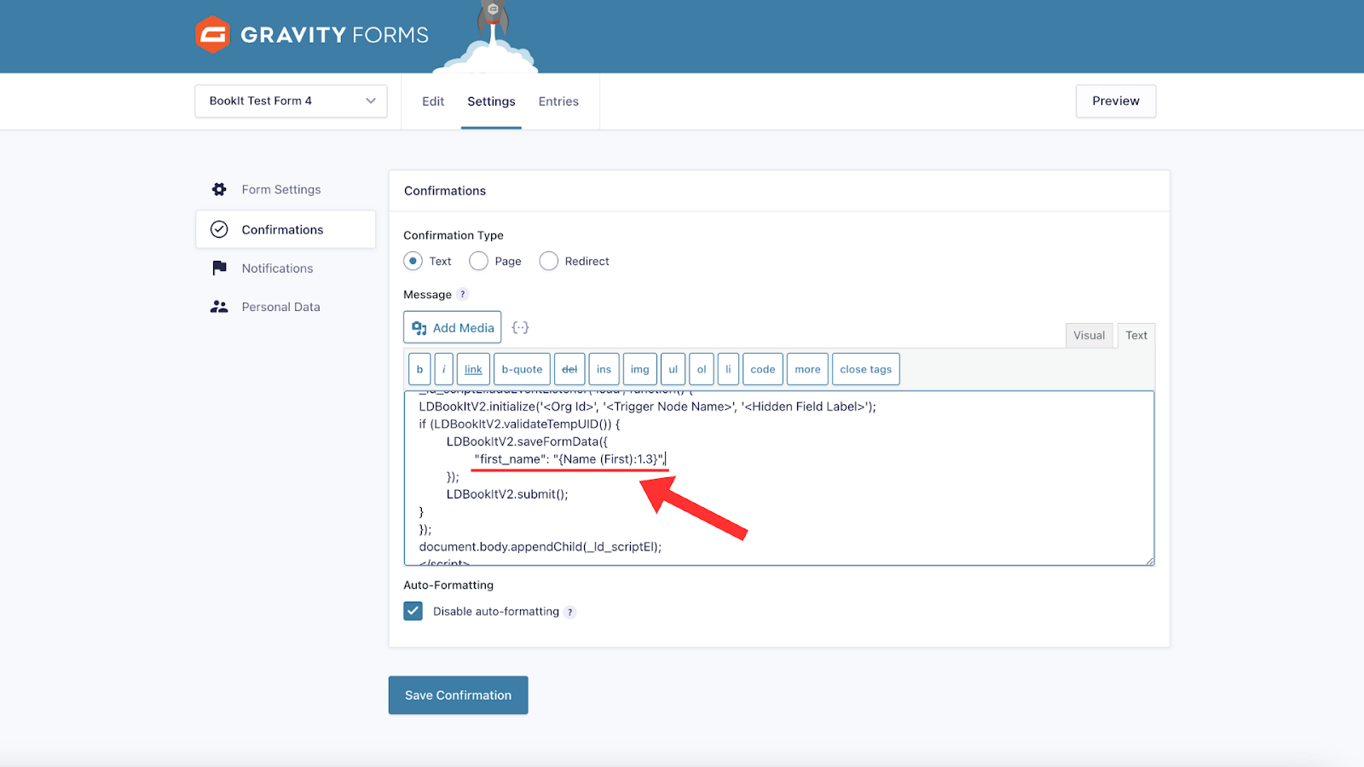Click the Message help question icon
1364x767 pixels.
pos(463,295)
